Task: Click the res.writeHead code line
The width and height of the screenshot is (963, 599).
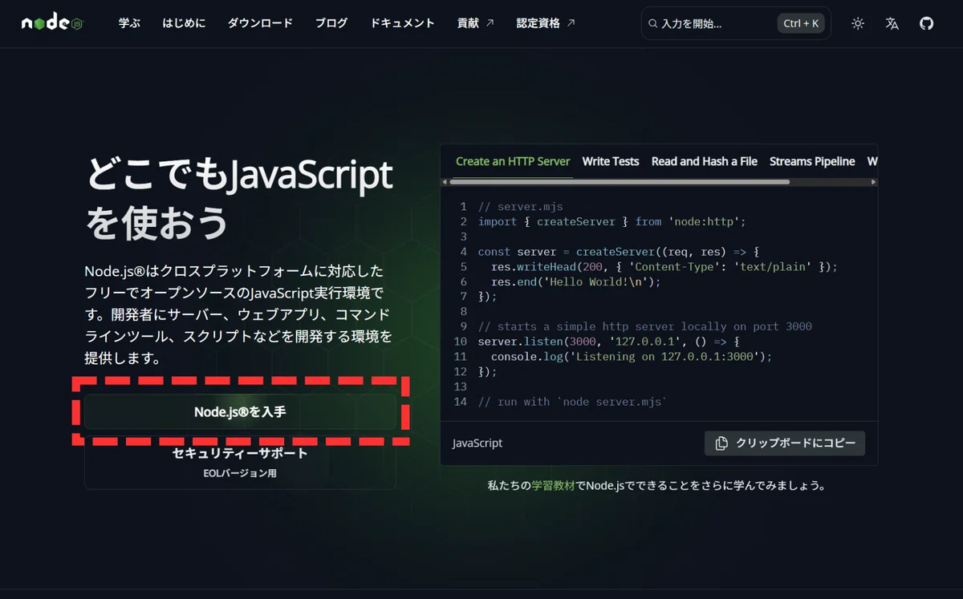Action: [664, 266]
